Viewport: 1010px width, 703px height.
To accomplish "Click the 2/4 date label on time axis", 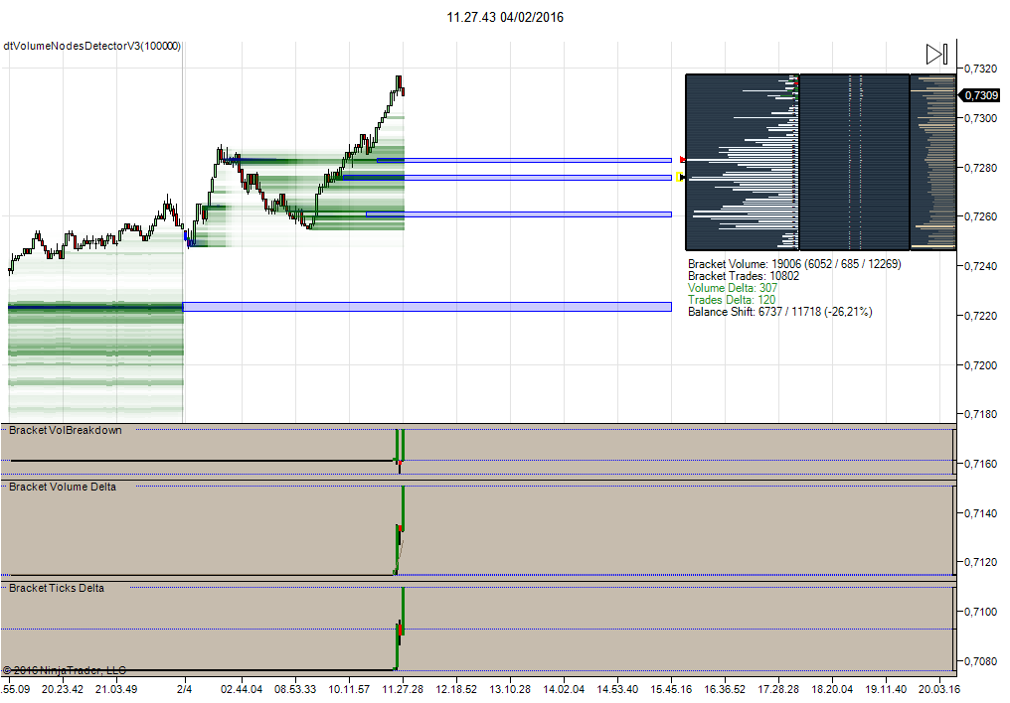I will (x=185, y=689).
